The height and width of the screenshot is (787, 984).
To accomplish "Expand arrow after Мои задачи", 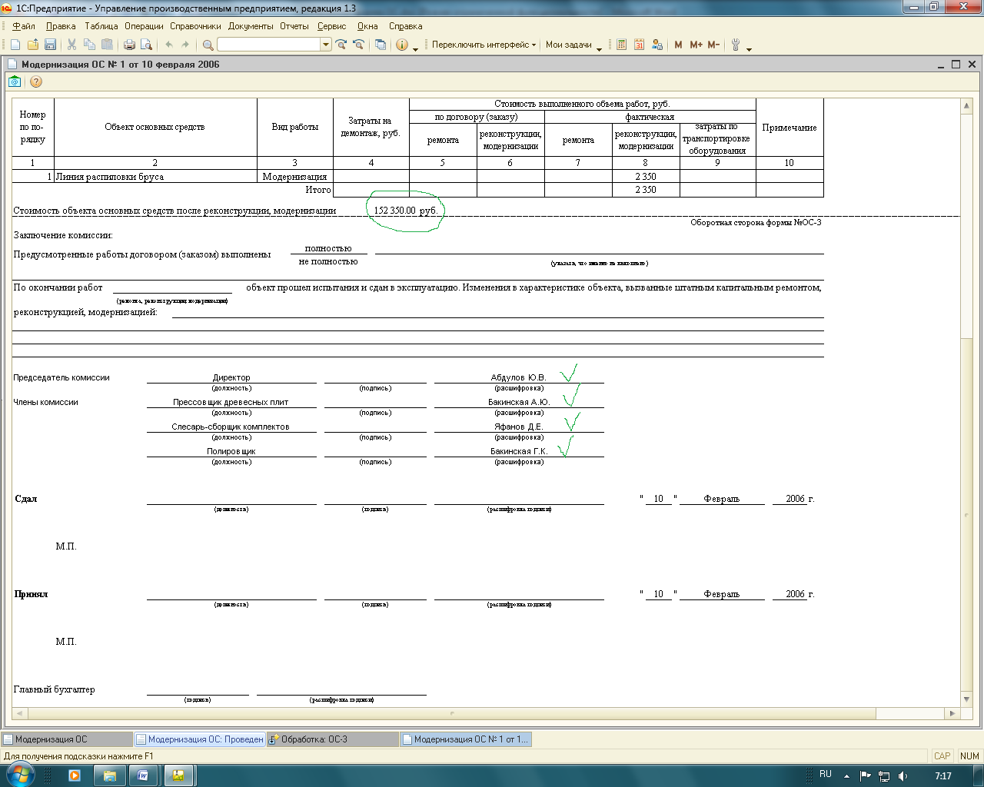I will [x=599, y=48].
